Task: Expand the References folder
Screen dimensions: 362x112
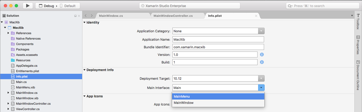Action: pyautogui.click(x=8, y=33)
